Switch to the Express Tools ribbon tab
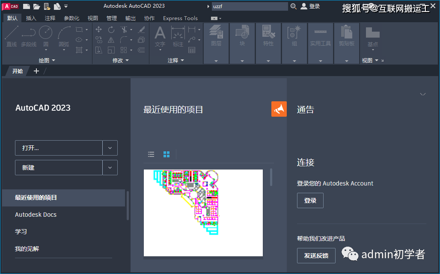 pos(180,18)
